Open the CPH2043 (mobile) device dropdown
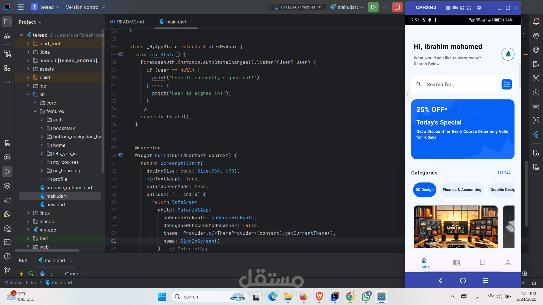 pos(298,7)
